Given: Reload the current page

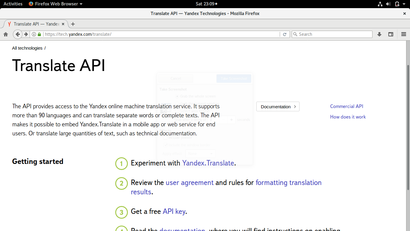Looking at the screenshot, I should pos(285,34).
